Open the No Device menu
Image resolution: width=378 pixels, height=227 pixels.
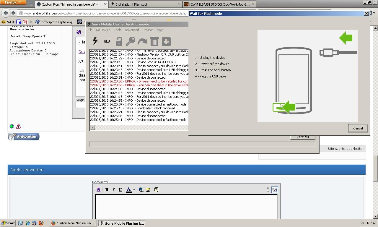pos(103,30)
